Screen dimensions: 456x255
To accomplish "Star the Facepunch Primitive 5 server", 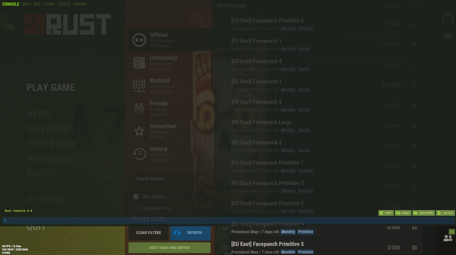I will (x=225, y=247).
